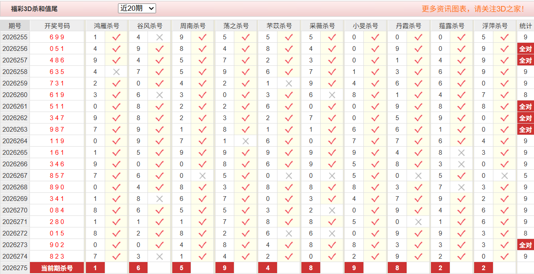Select the 谷风杀号 column header

click(x=150, y=26)
